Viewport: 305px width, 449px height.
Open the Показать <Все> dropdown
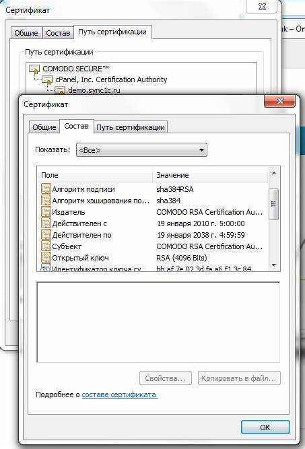(141, 150)
